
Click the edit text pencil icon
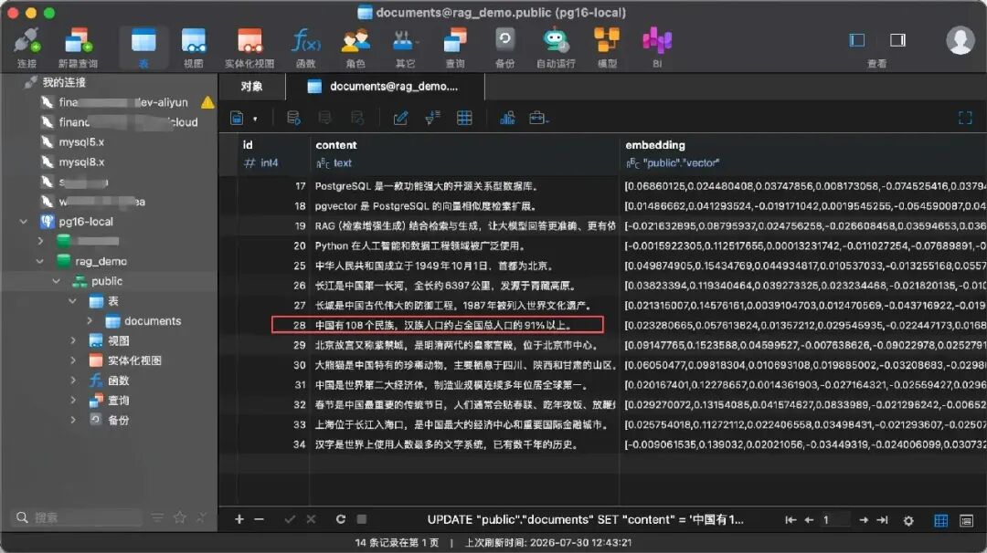400,118
